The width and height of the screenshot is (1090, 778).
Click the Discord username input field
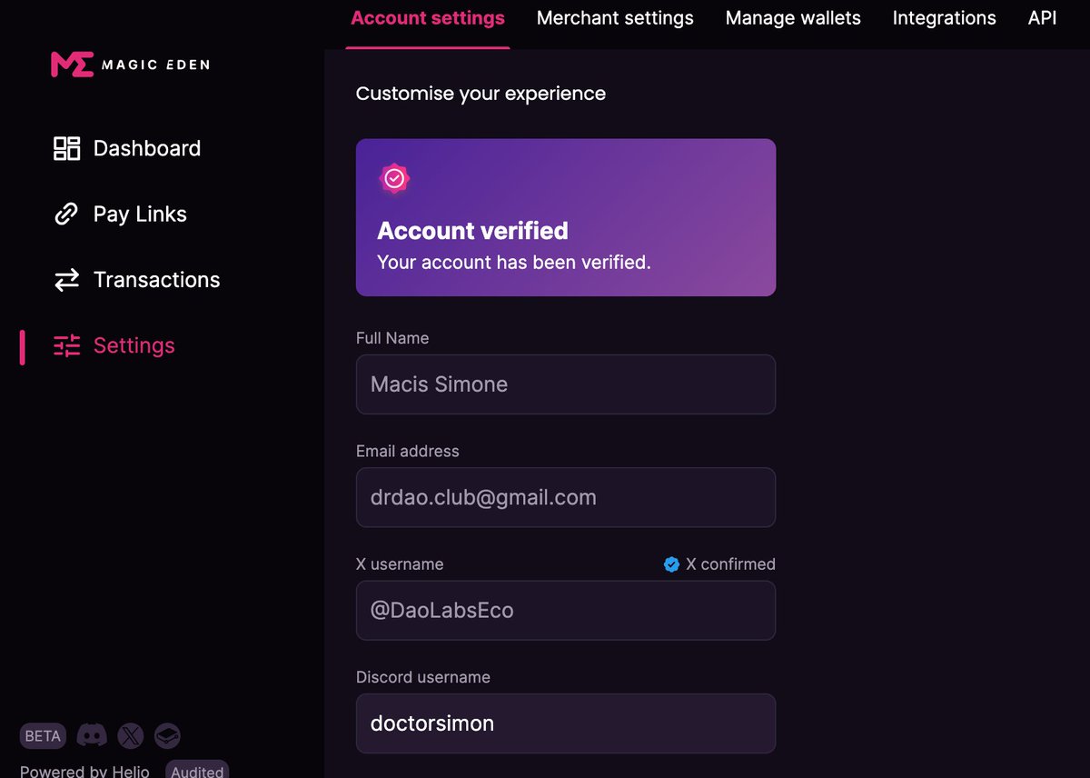point(566,723)
